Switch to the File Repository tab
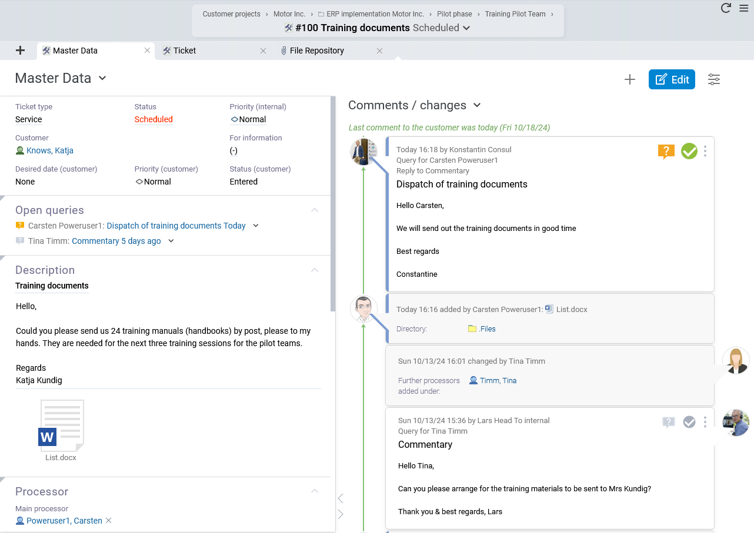This screenshot has width=754, height=533. pyautogui.click(x=316, y=51)
